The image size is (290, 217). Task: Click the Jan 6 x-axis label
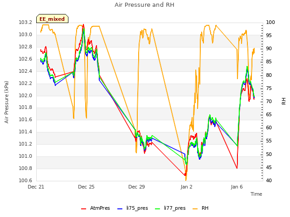237,187
